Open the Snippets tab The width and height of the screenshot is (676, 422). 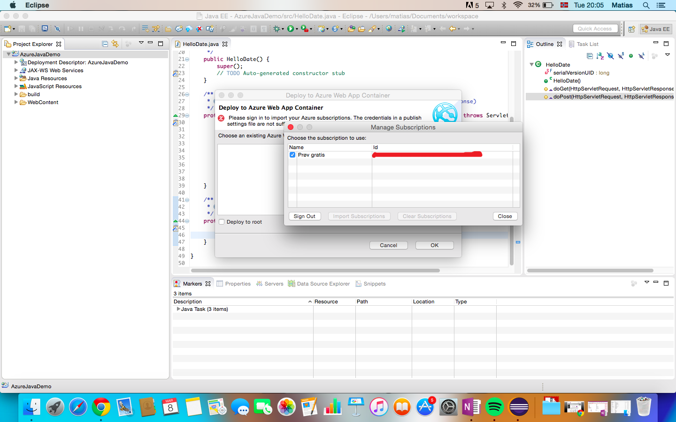370,284
